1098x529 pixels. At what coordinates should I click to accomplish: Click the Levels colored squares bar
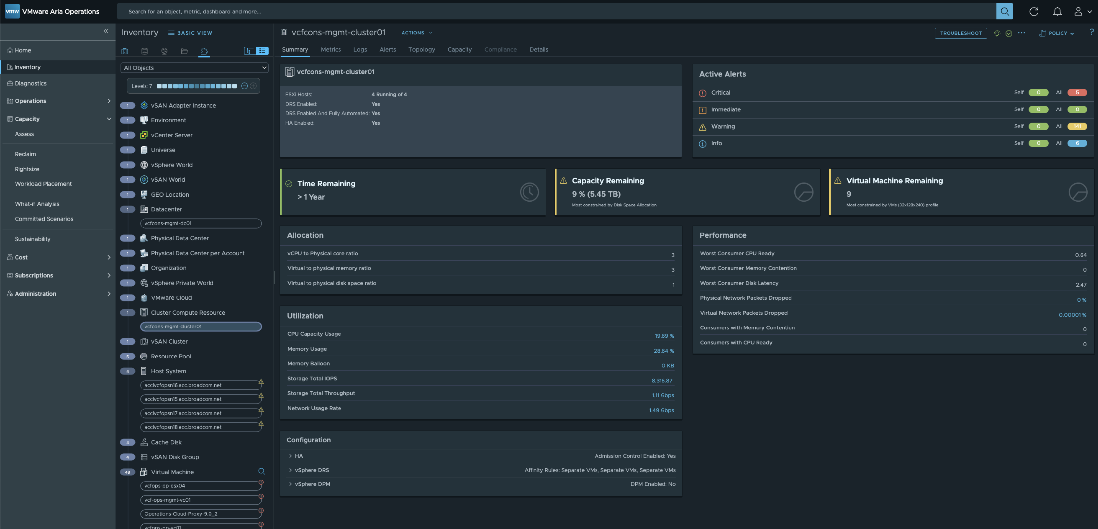(197, 86)
